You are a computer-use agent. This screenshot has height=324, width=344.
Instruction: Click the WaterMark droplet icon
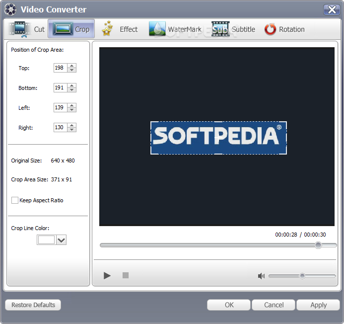[157, 28]
